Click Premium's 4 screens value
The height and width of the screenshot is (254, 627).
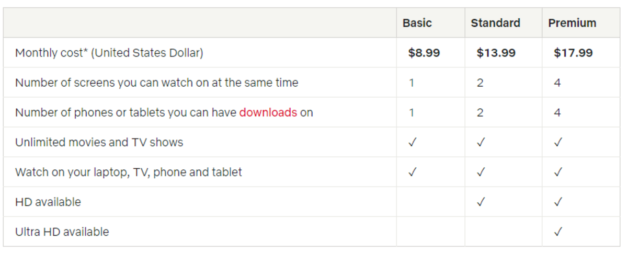tap(557, 83)
